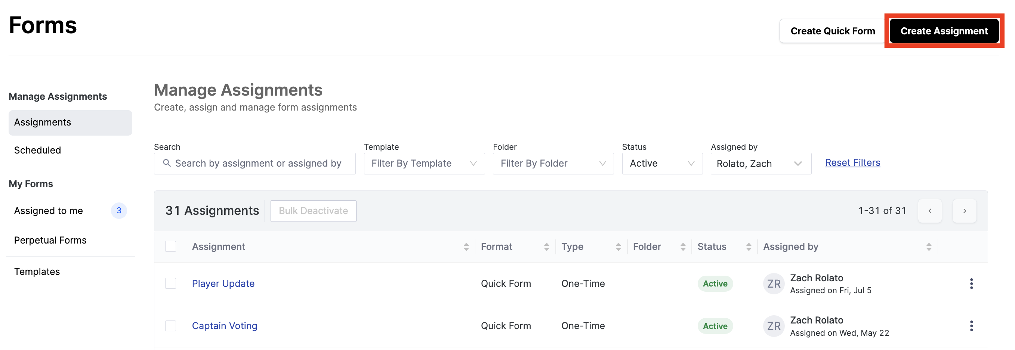
Task: Click the search magnifier icon
Action: pyautogui.click(x=167, y=163)
